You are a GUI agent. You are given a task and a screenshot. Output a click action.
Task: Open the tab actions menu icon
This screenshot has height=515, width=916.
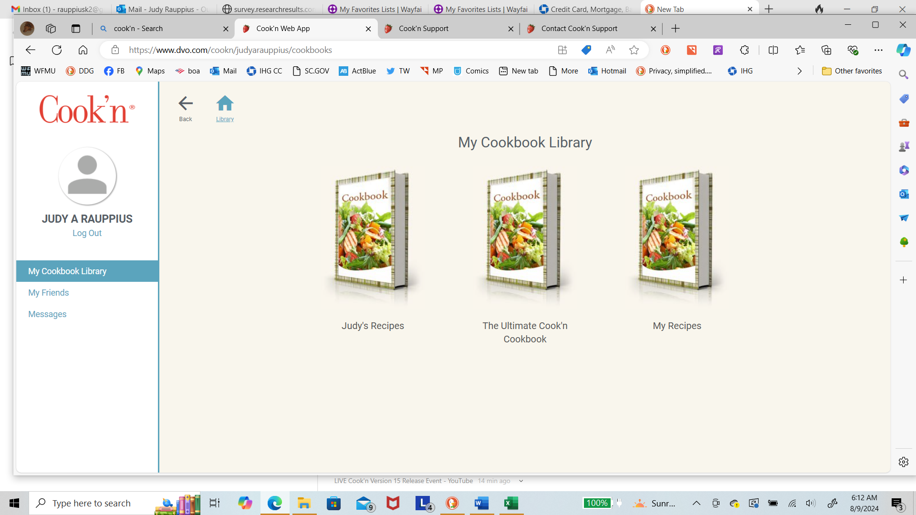coord(76,29)
